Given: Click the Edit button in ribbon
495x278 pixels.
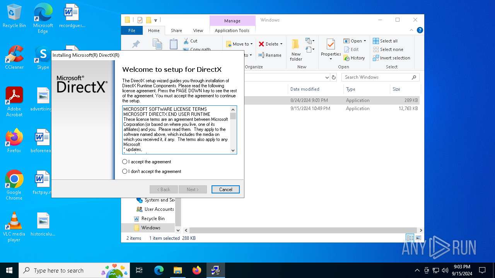Looking at the screenshot, I should [x=351, y=49].
